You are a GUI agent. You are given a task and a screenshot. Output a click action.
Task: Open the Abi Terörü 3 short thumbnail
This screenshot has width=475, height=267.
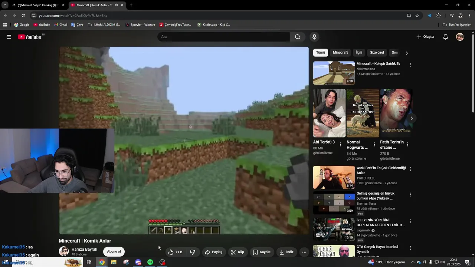[329, 113]
